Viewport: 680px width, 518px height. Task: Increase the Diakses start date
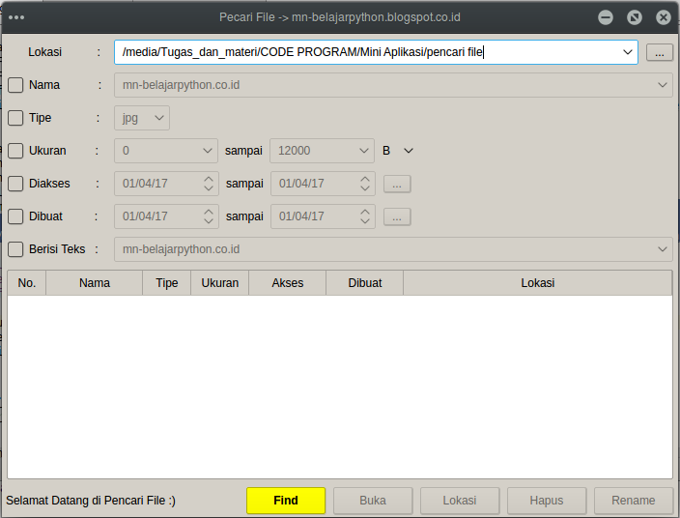[x=209, y=179]
